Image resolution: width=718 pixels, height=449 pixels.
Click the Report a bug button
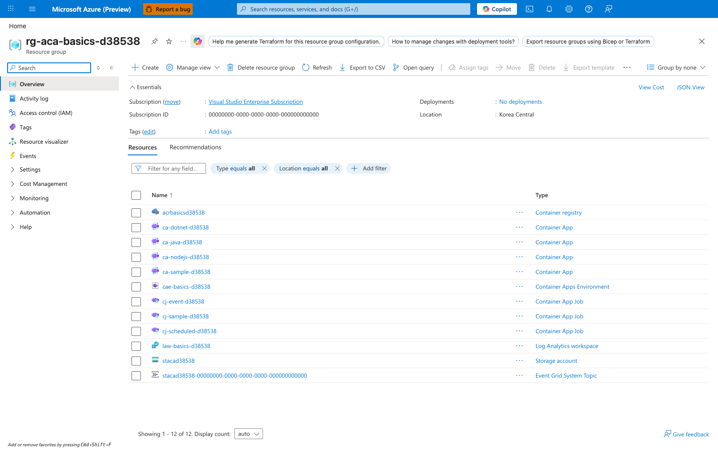click(168, 9)
